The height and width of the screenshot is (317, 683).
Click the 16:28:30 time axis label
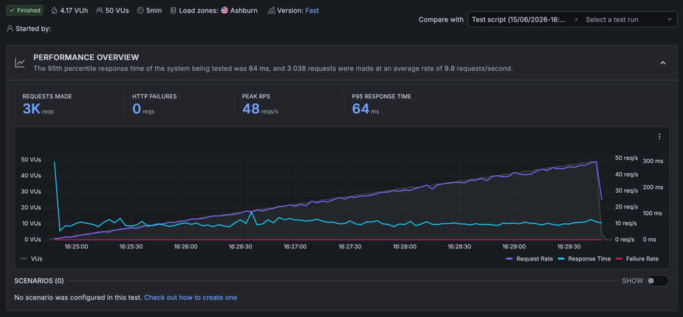[459, 246]
